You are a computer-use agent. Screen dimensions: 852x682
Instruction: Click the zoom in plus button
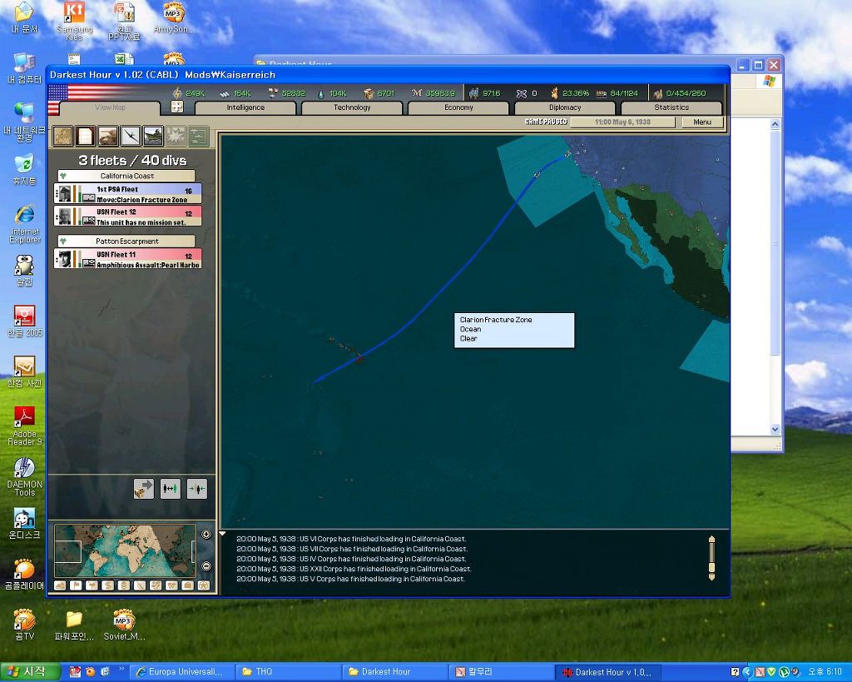[206, 534]
